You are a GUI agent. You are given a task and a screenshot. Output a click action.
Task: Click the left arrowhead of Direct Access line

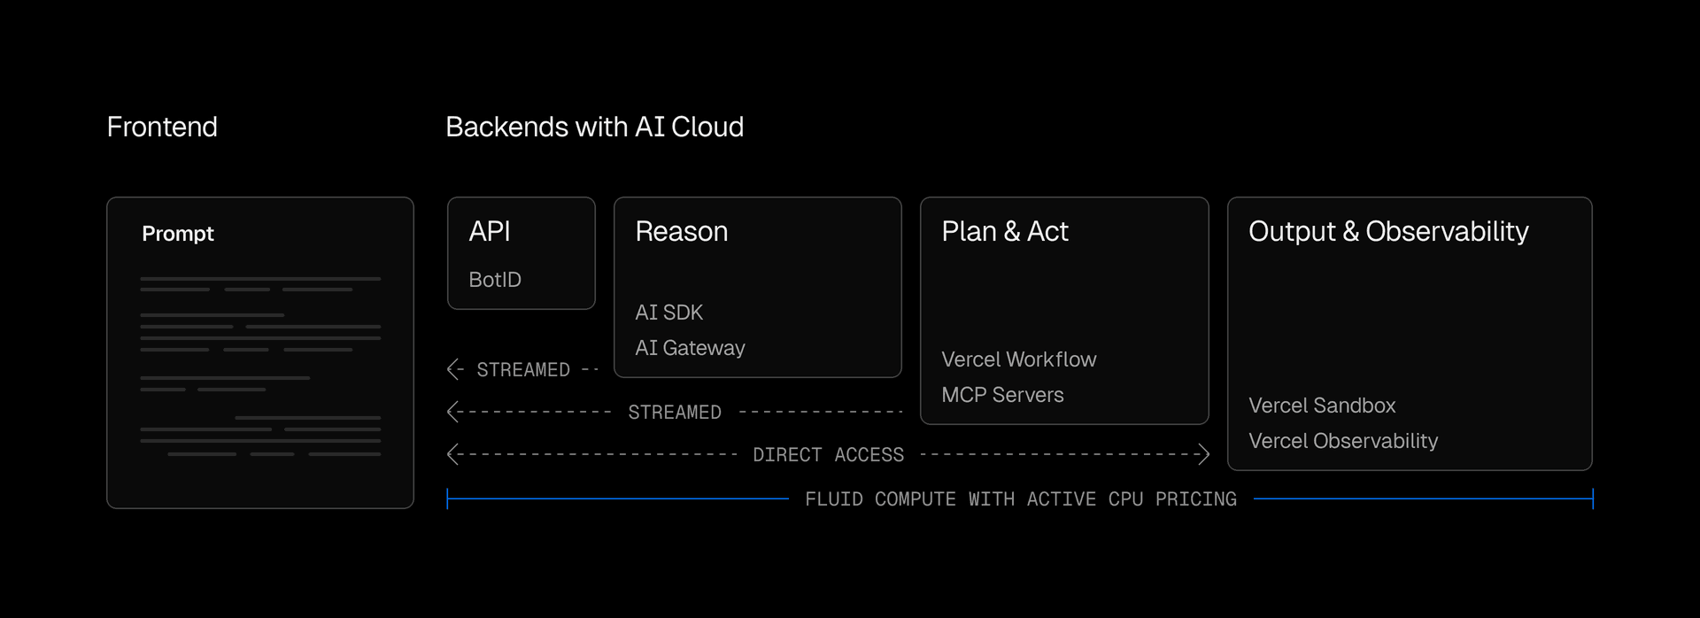[x=454, y=454]
